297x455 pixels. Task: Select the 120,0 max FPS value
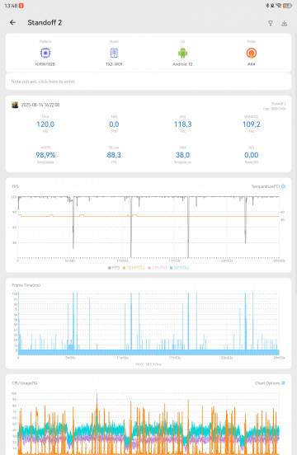[45, 124]
